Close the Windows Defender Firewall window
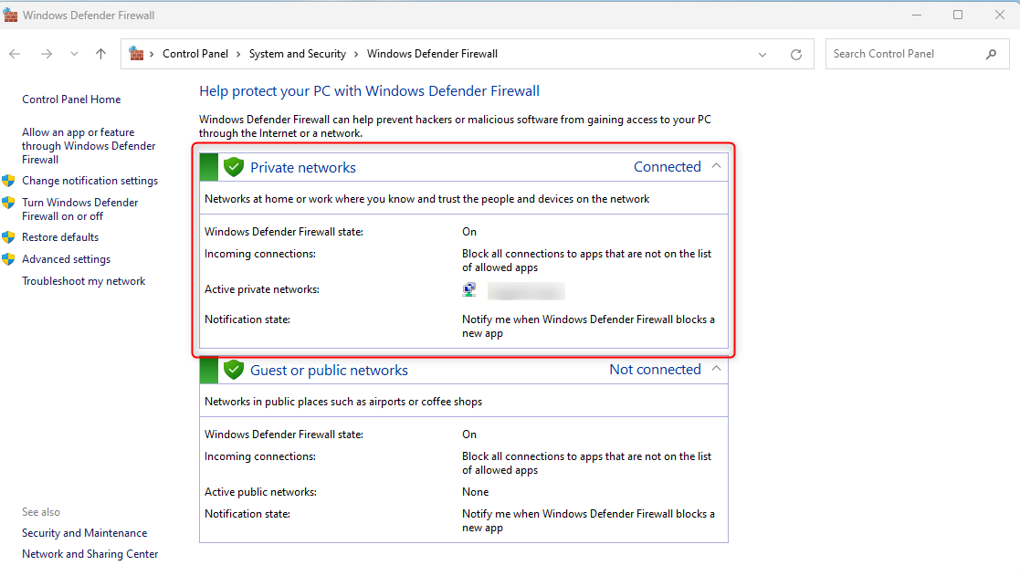This screenshot has width=1020, height=576. 1000,15
